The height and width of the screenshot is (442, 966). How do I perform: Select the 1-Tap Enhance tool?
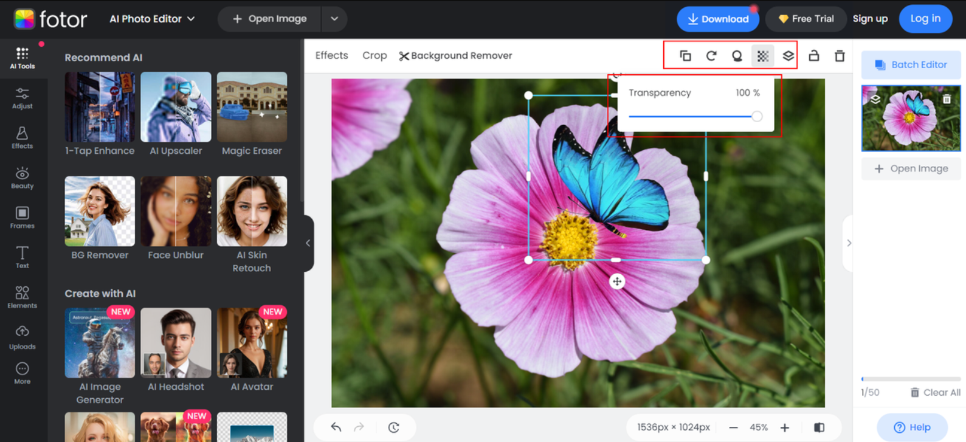[100, 114]
